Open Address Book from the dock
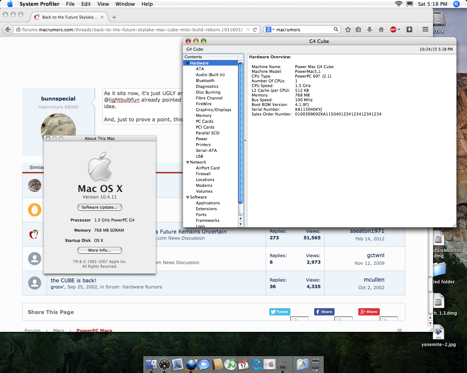The width and height of the screenshot is (467, 373). [x=217, y=364]
